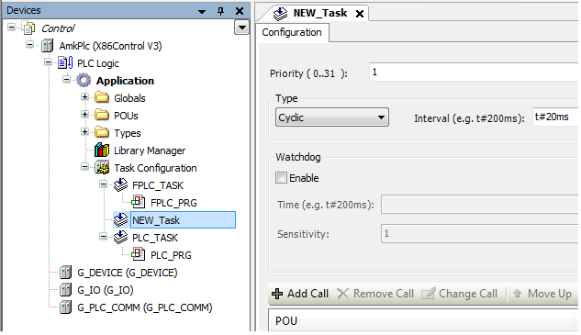The height and width of the screenshot is (335, 581).
Task: Open the Cyclic task type dropdown
Action: tap(332, 117)
